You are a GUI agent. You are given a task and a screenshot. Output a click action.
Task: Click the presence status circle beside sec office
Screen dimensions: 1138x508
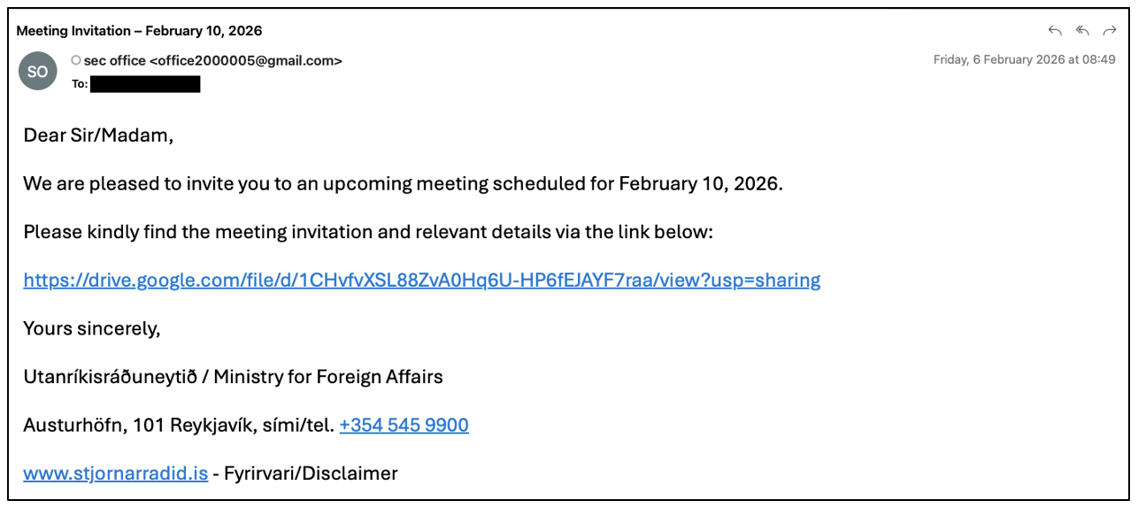click(76, 60)
